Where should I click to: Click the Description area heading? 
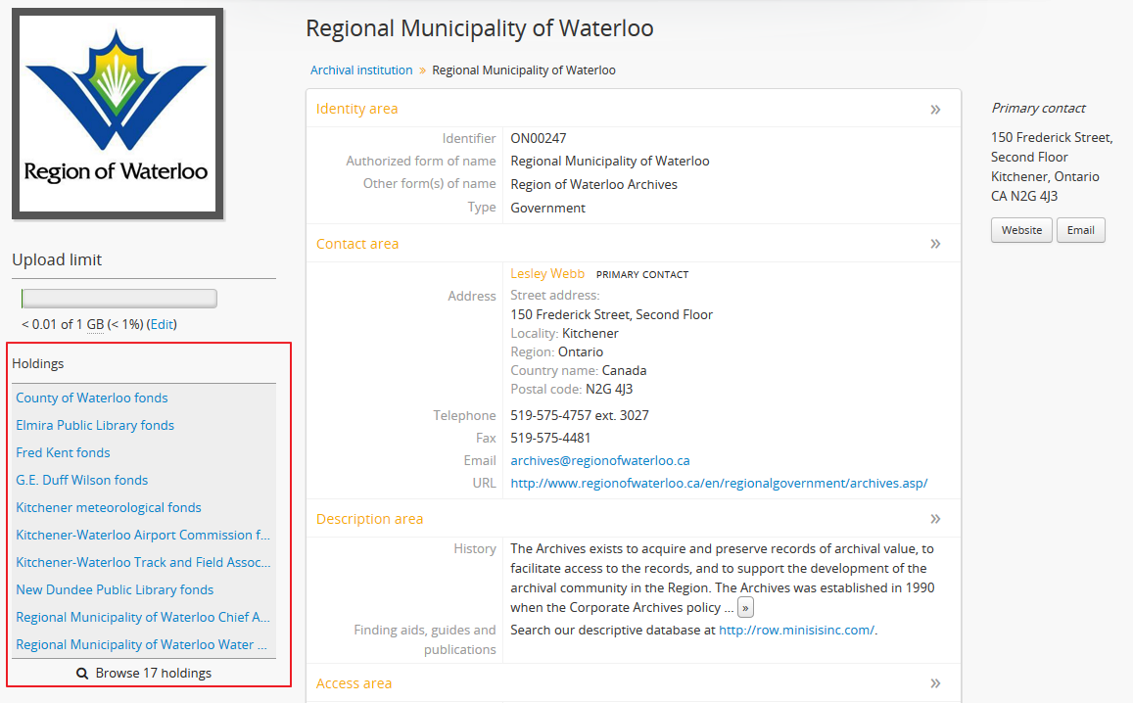click(369, 520)
